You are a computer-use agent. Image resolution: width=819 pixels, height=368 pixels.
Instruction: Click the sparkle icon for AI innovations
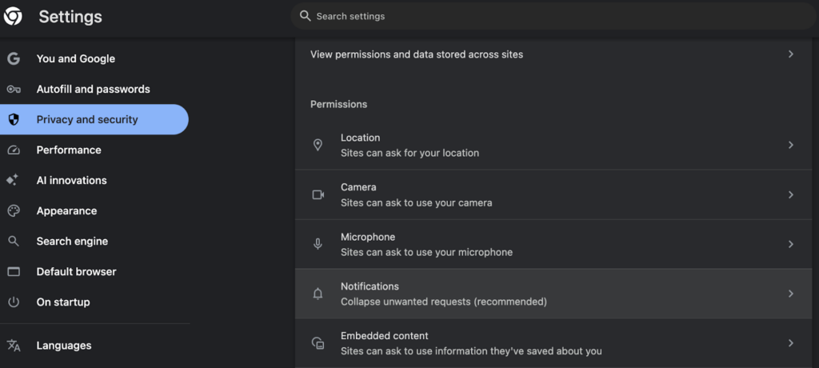13,180
